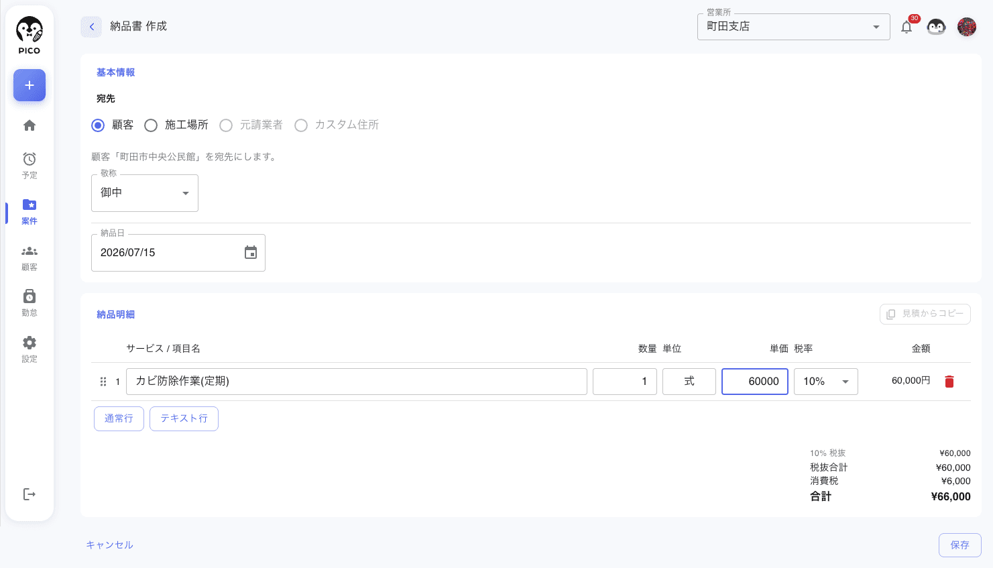
Task: Click the blue plus create button
Action: [30, 85]
